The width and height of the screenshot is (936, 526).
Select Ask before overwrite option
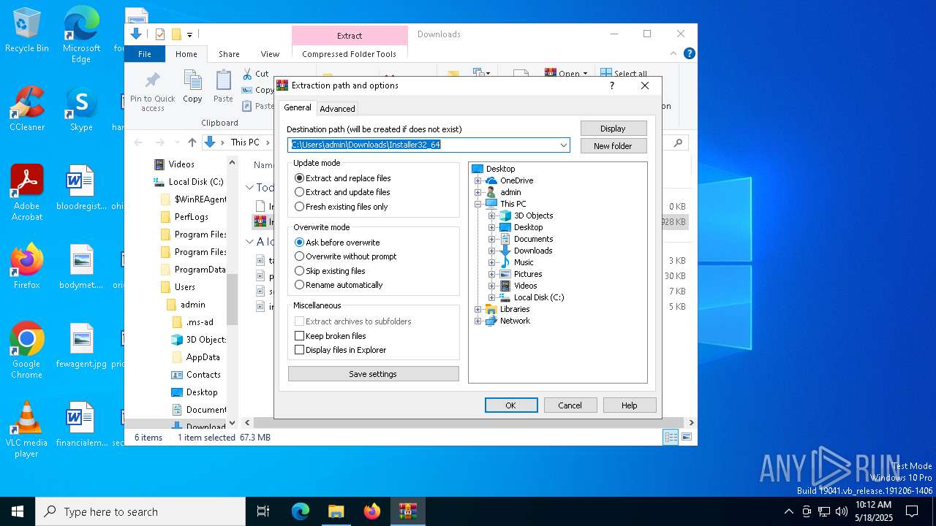tap(337, 243)
